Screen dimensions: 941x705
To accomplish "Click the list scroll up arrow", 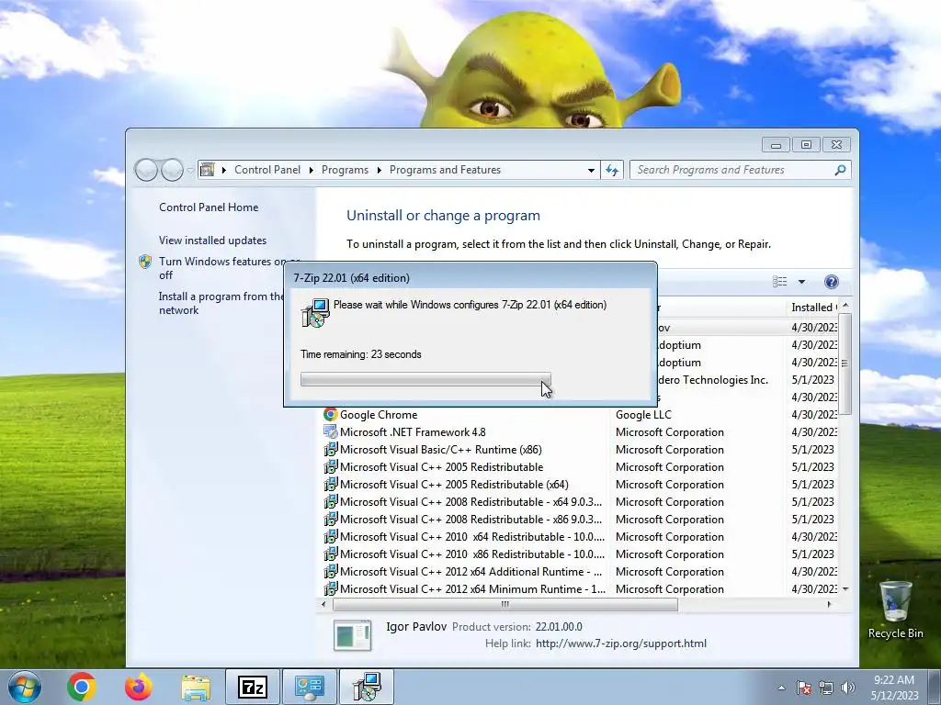I will [x=845, y=306].
